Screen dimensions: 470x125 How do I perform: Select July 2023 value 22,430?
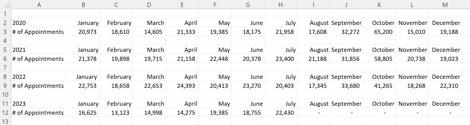pyautogui.click(x=281, y=113)
